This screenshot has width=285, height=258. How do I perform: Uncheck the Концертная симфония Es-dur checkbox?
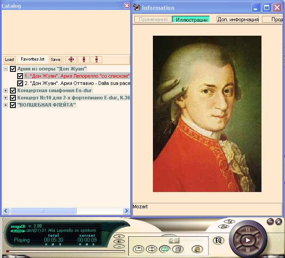[x=13, y=90]
